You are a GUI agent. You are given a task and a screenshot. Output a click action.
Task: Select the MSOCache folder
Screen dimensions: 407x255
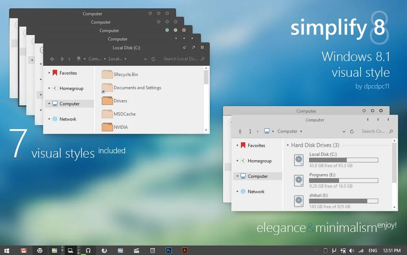[x=119, y=114]
